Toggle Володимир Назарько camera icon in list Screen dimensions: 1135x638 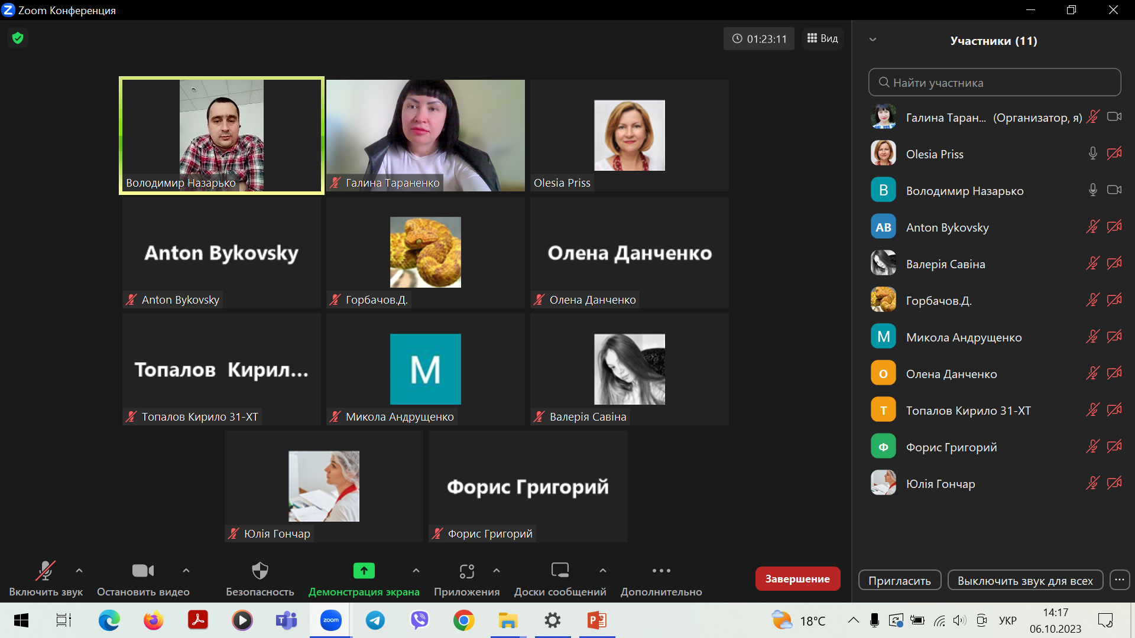pyautogui.click(x=1114, y=190)
